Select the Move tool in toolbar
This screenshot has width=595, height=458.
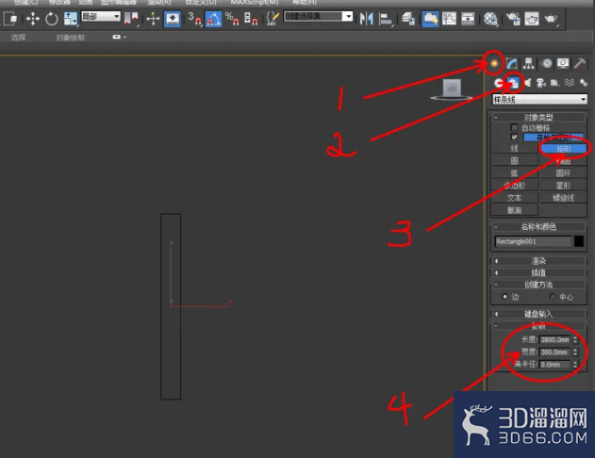click(x=33, y=19)
